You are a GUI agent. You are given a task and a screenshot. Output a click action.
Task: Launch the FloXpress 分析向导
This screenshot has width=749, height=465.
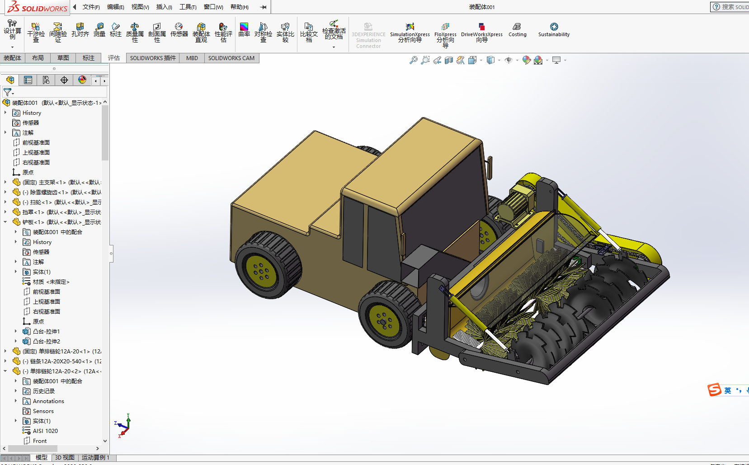(x=445, y=35)
